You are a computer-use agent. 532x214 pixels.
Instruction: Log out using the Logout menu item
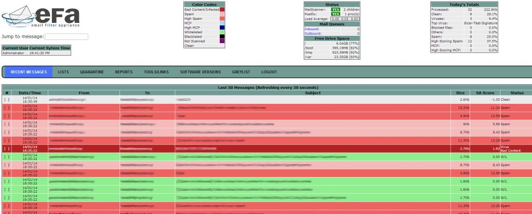pos(269,72)
